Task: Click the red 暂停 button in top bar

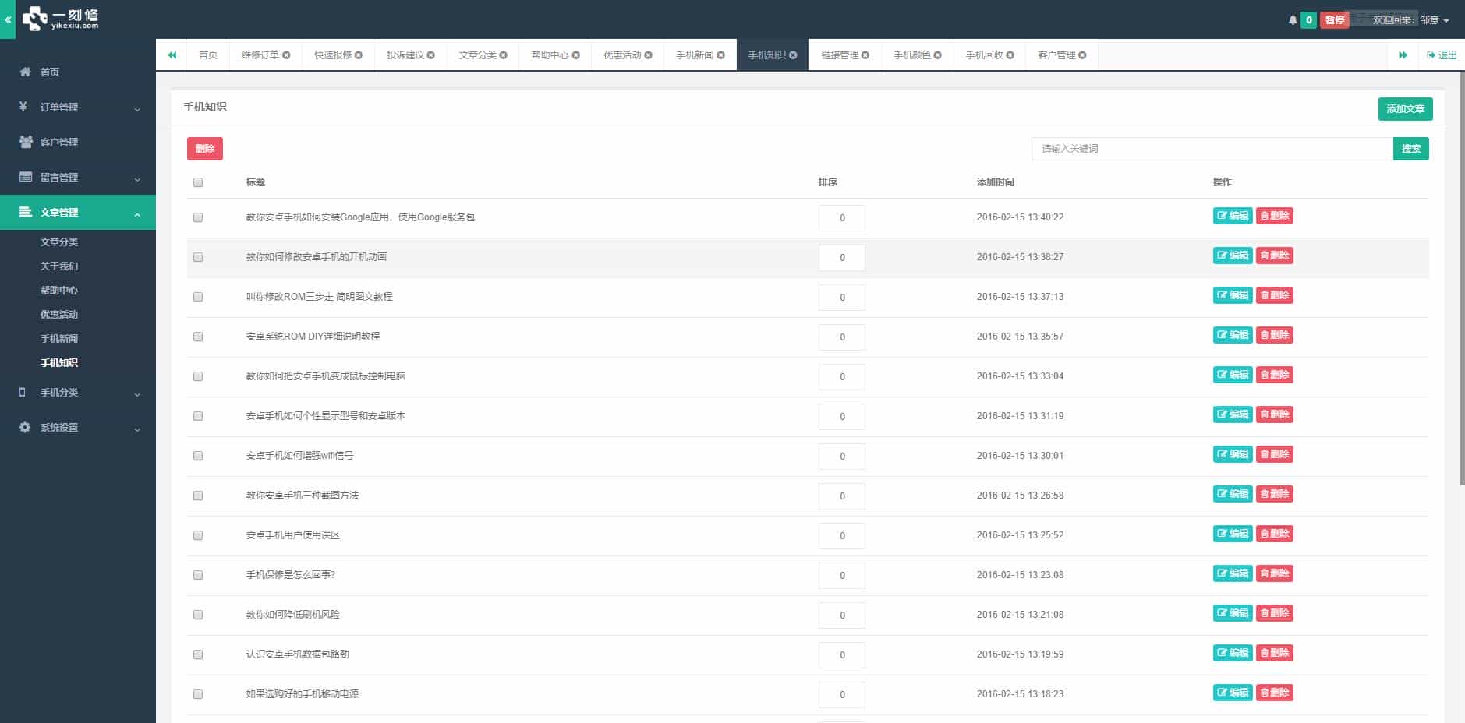Action: pos(1334,19)
